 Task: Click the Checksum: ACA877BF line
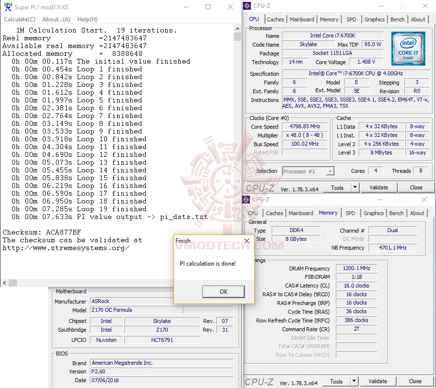42,232
